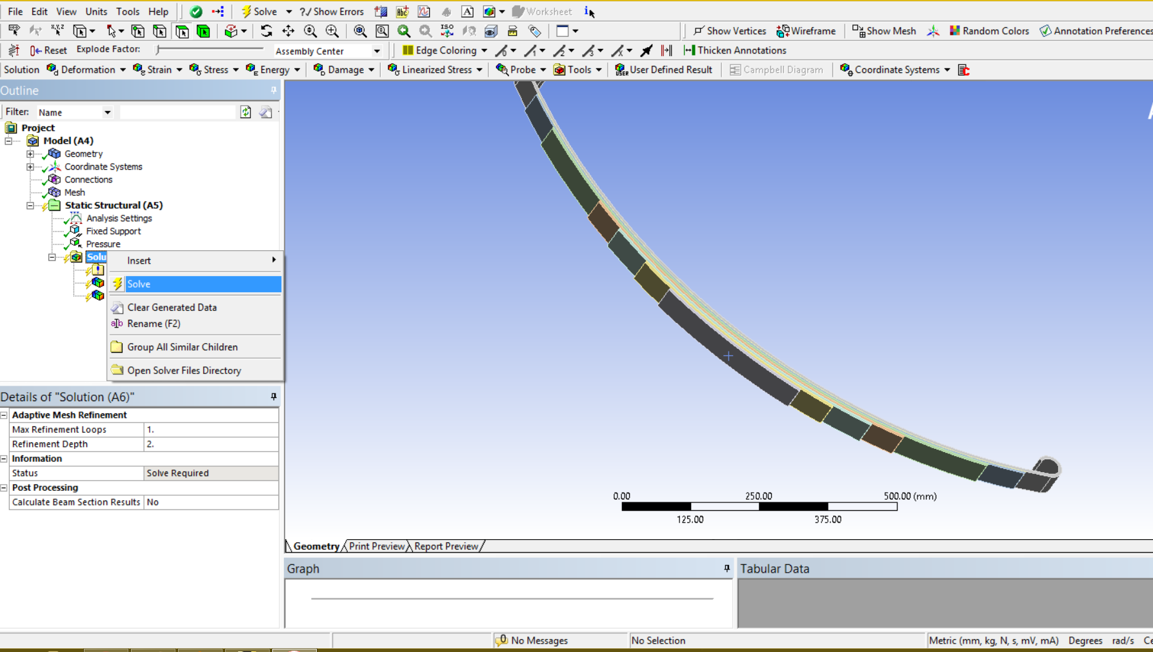Toggle Show Vertices

730,31
